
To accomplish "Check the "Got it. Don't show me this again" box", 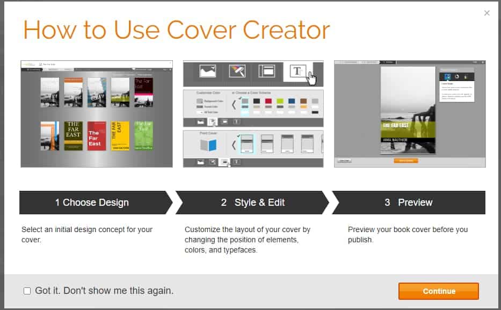I will [27, 291].
